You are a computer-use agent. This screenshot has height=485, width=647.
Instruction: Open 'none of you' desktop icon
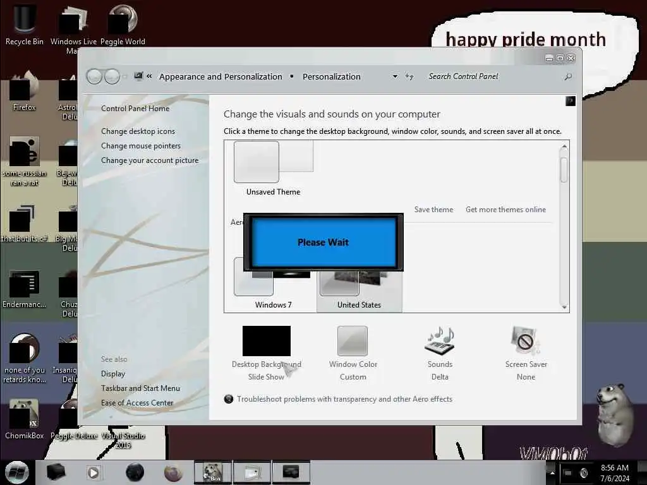pos(25,358)
